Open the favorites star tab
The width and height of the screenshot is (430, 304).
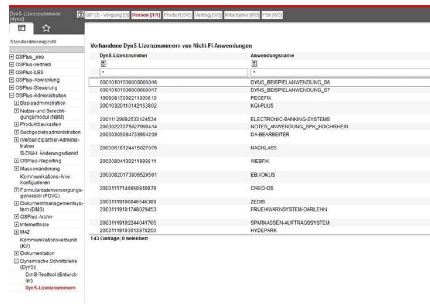point(46,28)
